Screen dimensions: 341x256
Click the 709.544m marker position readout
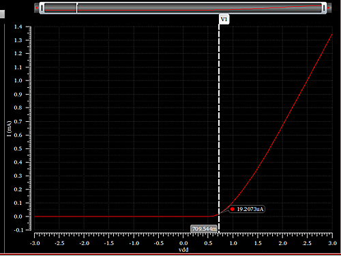pyautogui.click(x=204, y=229)
